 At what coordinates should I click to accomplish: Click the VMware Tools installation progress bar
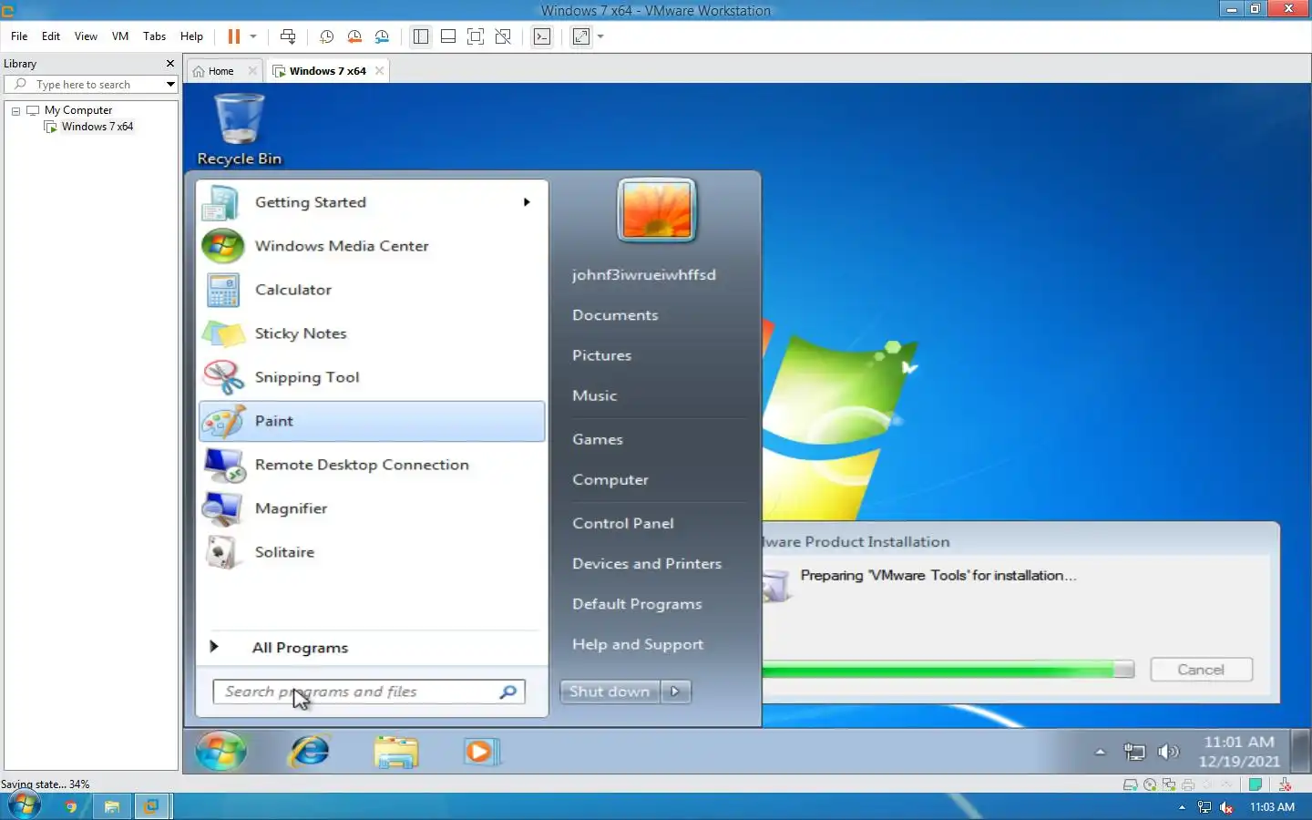pos(948,670)
